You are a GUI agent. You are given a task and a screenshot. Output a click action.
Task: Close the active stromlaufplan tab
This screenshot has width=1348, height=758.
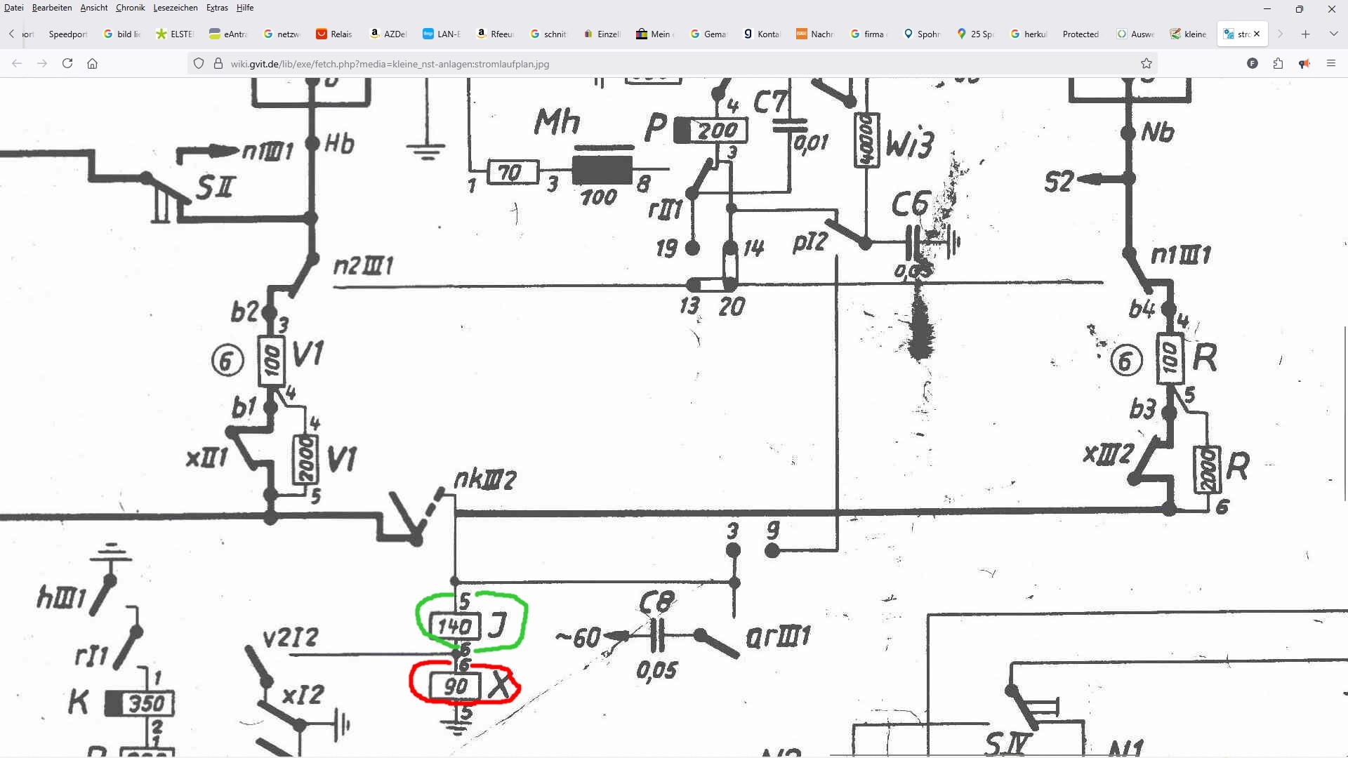[x=1257, y=34]
